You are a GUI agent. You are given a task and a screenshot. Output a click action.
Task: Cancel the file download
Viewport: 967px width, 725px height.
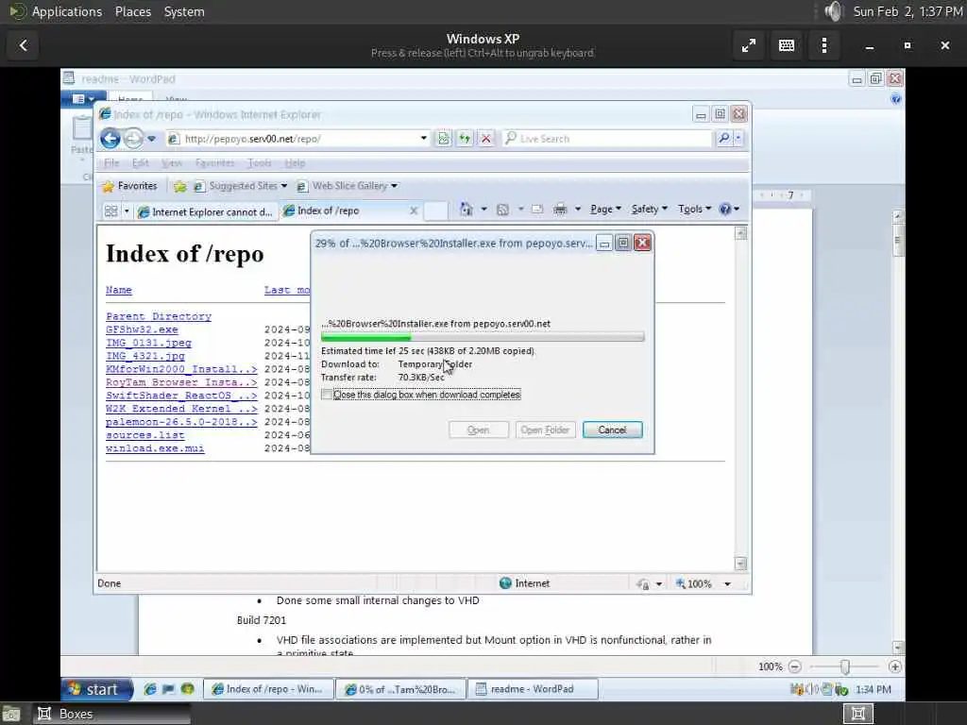pos(612,430)
